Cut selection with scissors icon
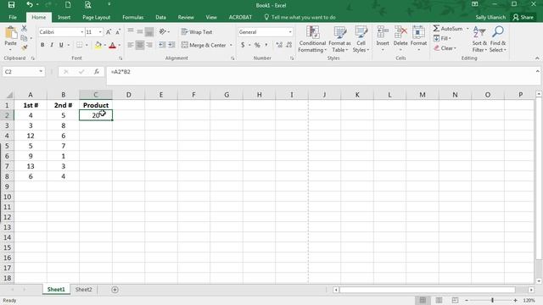Image resolution: width=543 pixels, height=305 pixels. [24, 28]
